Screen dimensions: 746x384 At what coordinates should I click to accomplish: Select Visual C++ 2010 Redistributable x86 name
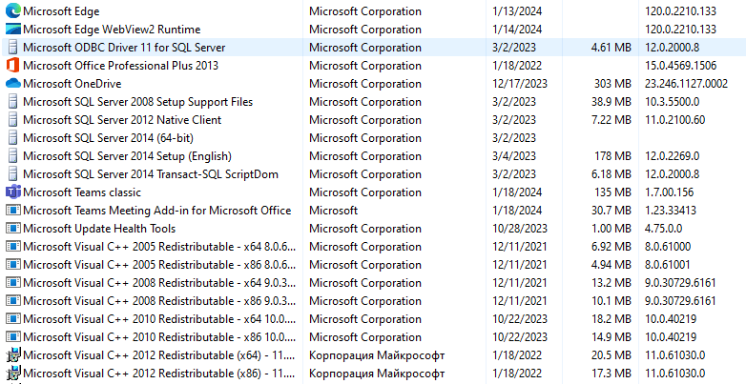159,336
